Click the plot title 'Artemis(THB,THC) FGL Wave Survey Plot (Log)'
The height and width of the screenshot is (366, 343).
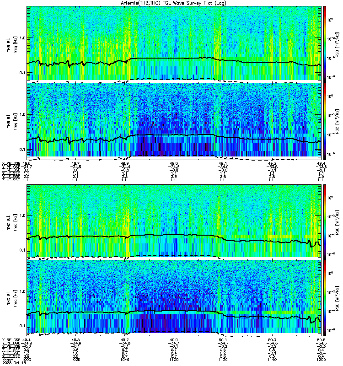coord(173,3)
